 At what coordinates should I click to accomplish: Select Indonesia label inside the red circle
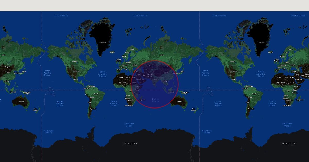(x=171, y=92)
